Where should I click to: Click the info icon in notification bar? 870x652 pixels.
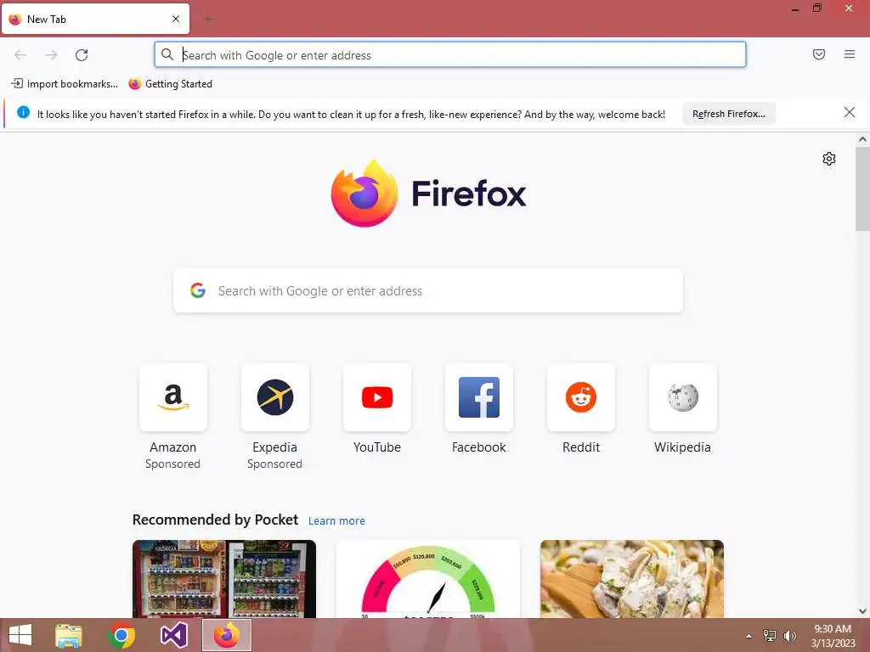click(x=23, y=113)
